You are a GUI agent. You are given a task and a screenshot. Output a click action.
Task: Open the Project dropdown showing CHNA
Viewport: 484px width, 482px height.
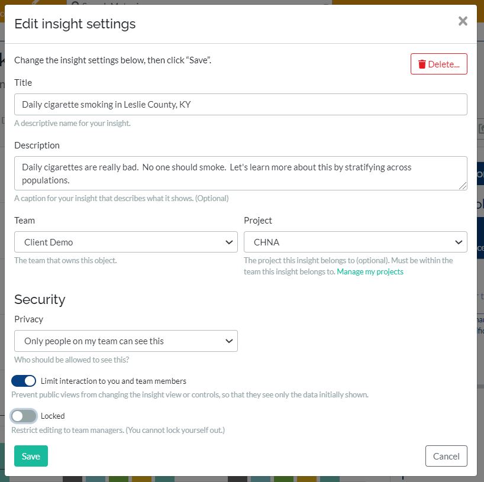(x=355, y=242)
